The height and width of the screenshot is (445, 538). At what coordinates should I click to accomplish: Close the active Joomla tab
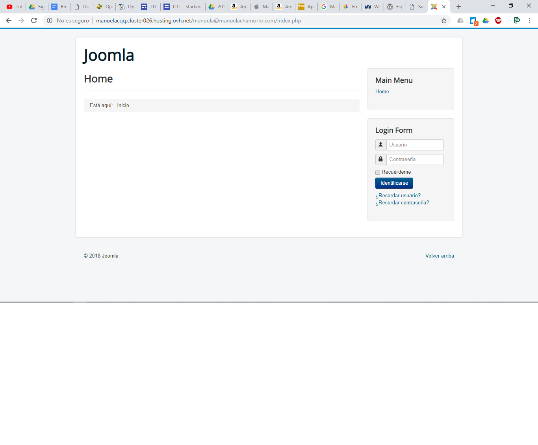(x=444, y=7)
